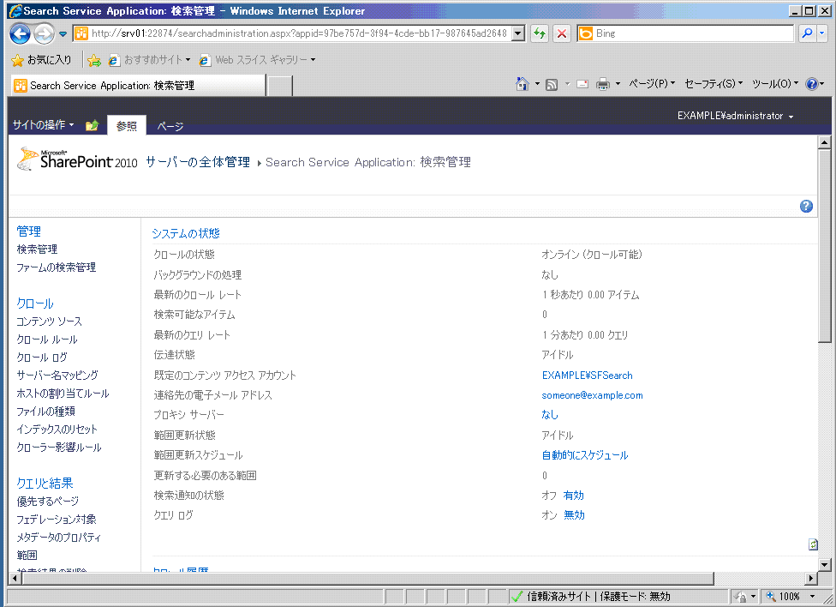Open メタデータのプロパティ in the sidebar
Screen dimensions: 836x607
click(x=58, y=537)
